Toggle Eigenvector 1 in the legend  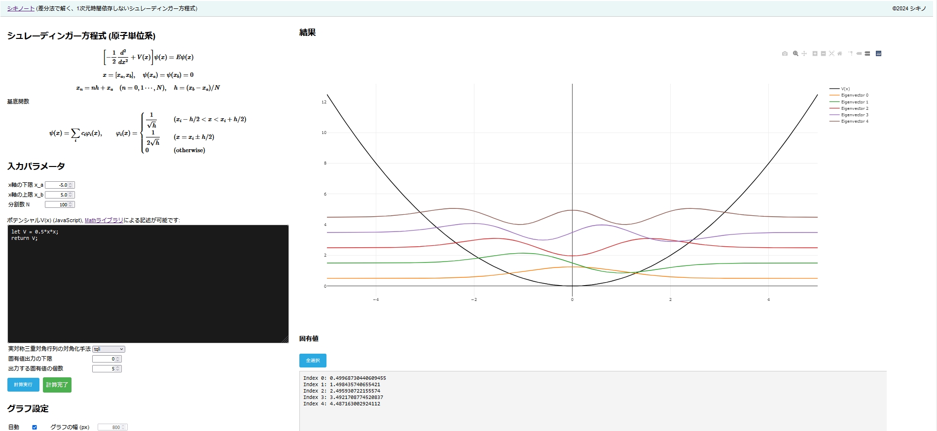849,102
